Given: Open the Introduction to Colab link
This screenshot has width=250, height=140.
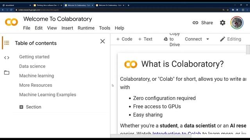Looking at the screenshot, I should pyautogui.click(x=177, y=133).
